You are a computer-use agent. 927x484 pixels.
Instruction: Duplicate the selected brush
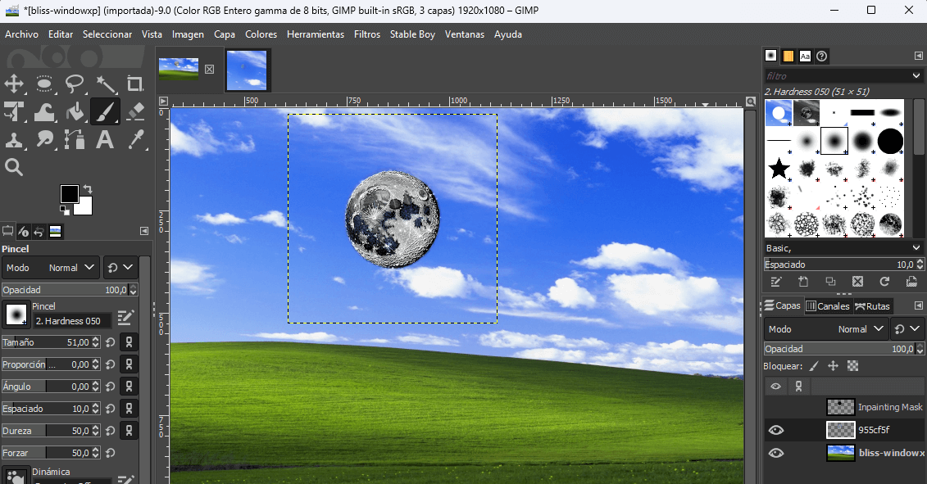point(830,282)
